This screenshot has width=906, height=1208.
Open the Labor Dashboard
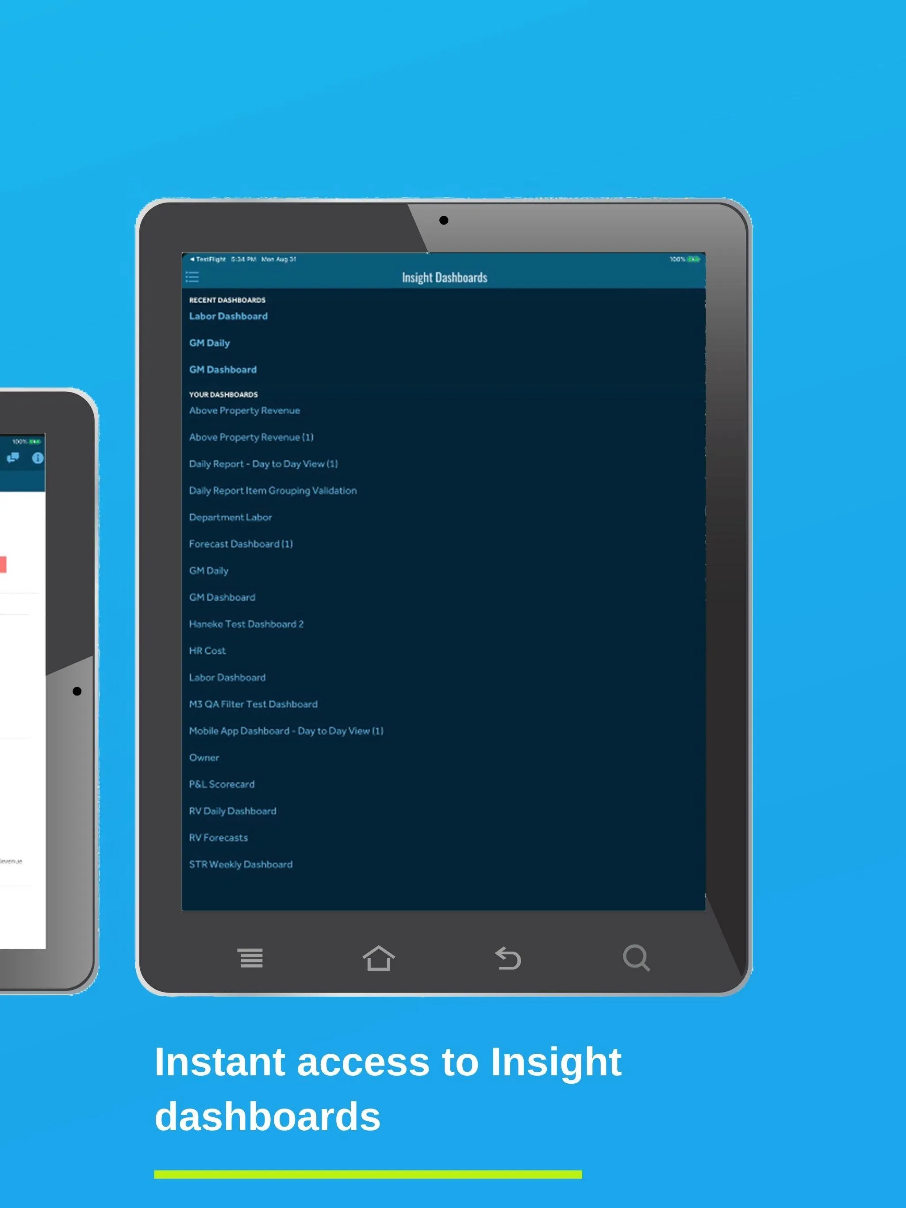pyautogui.click(x=227, y=315)
